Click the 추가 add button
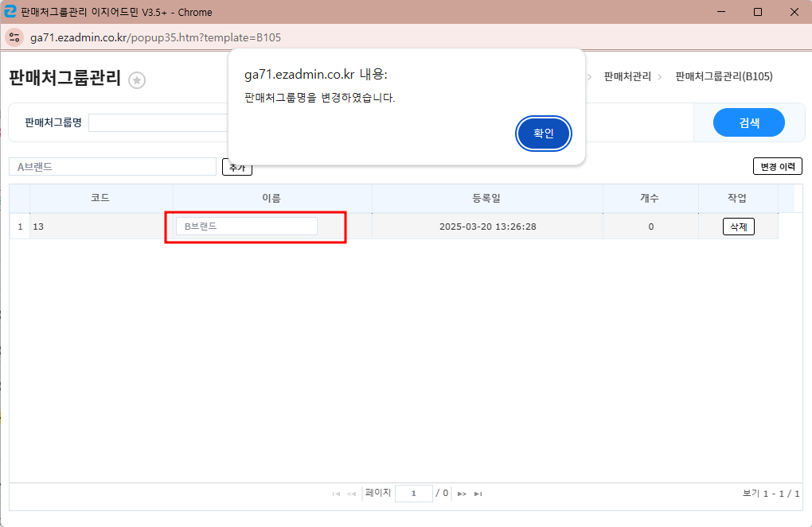812x527 pixels. (237, 168)
